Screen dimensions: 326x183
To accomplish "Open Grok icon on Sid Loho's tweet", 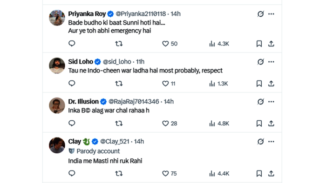I will pyautogui.click(x=260, y=62).
